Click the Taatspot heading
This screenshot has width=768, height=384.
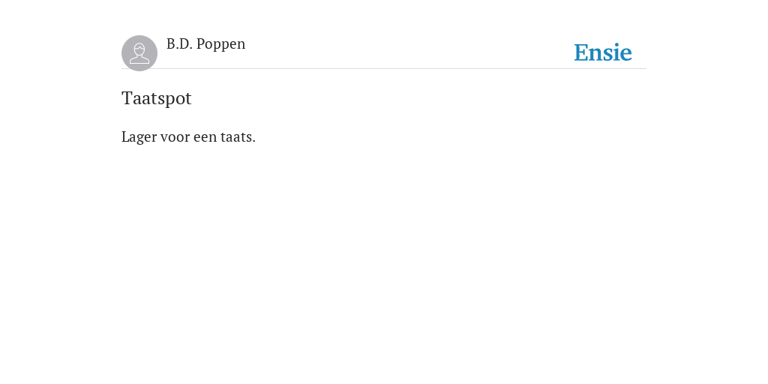pos(156,98)
